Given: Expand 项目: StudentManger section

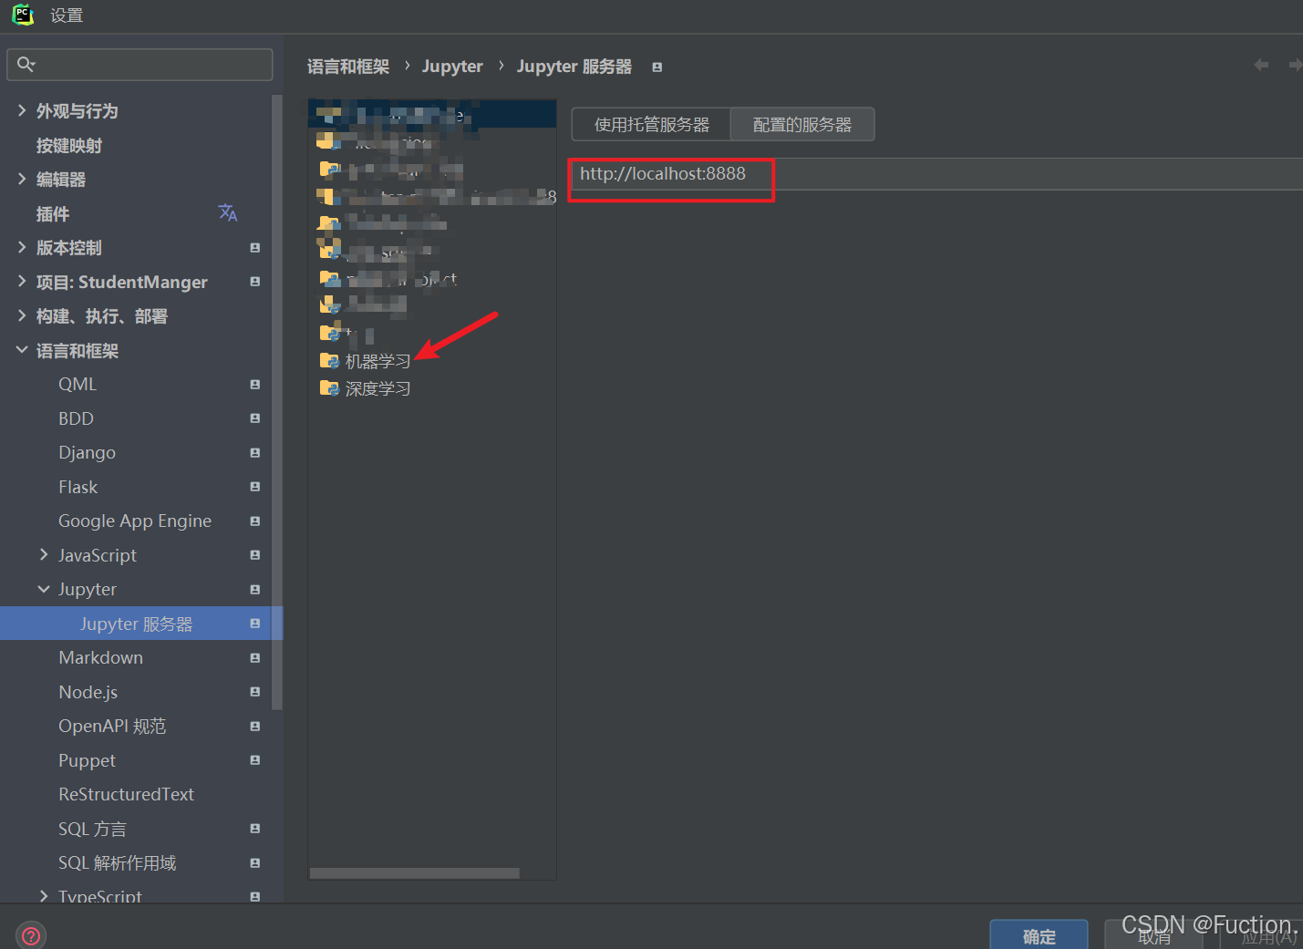Looking at the screenshot, I should tap(22, 282).
